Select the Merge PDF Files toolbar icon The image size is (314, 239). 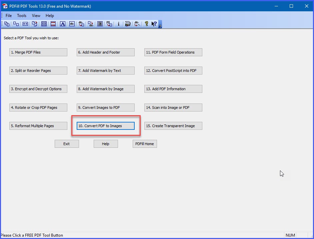[x=7, y=24]
